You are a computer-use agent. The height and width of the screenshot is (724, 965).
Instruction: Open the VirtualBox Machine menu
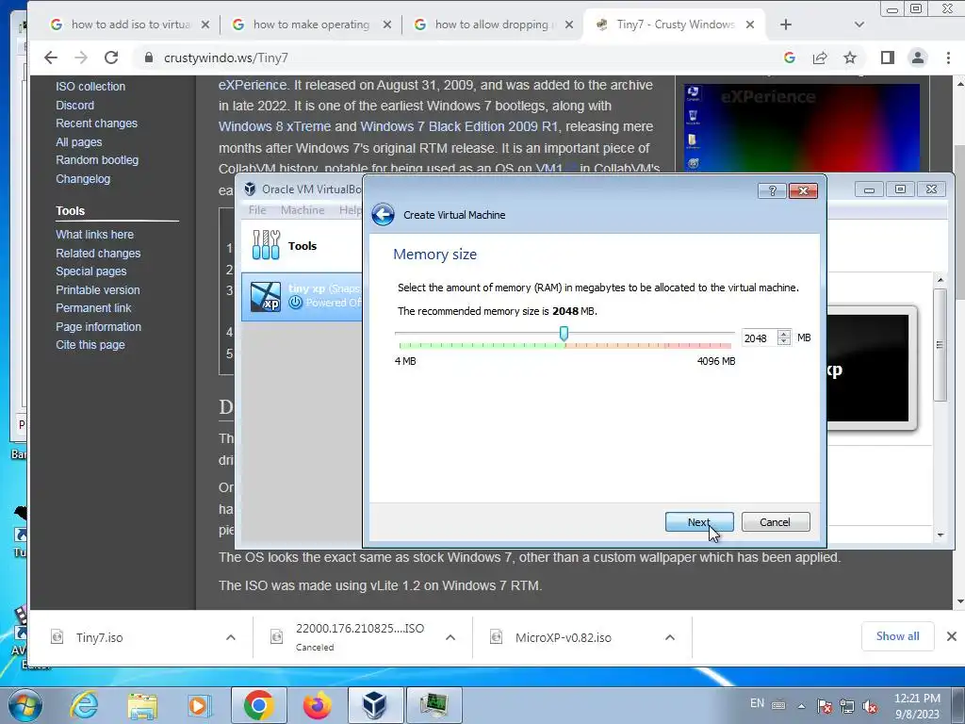click(x=303, y=210)
